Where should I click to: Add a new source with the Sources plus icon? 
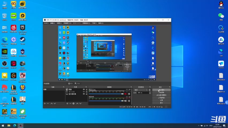67,104
